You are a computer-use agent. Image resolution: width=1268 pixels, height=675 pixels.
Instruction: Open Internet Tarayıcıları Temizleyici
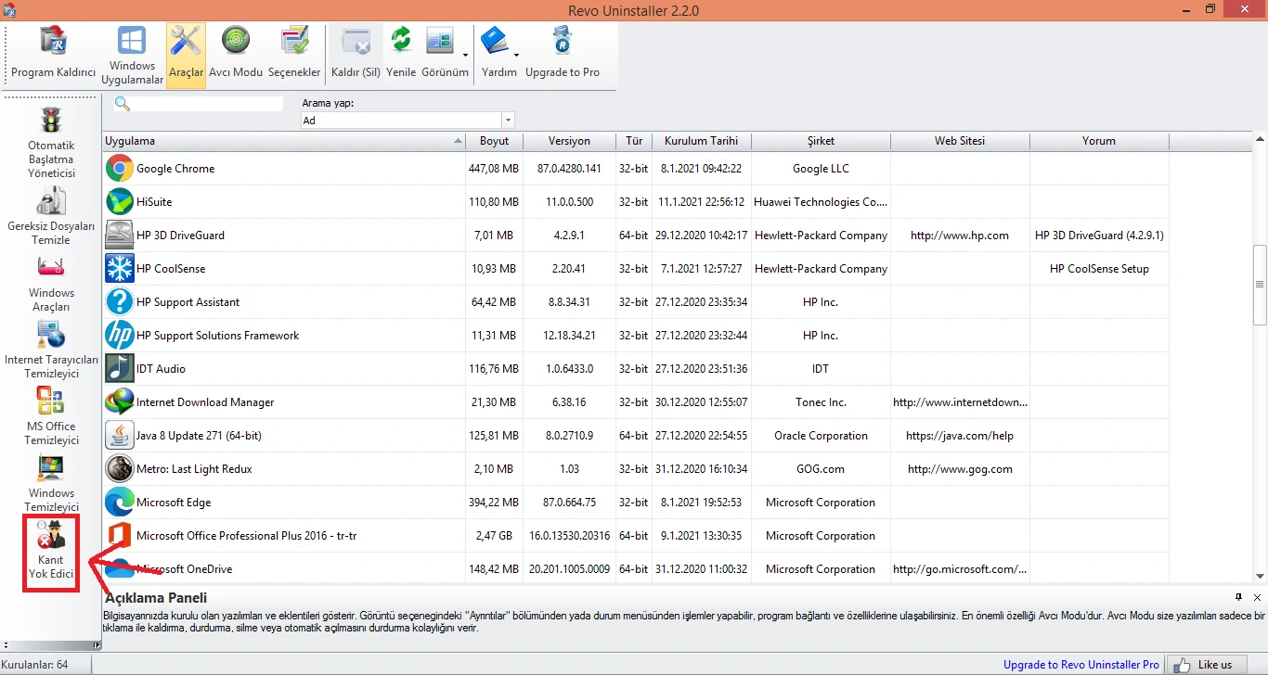pos(51,350)
